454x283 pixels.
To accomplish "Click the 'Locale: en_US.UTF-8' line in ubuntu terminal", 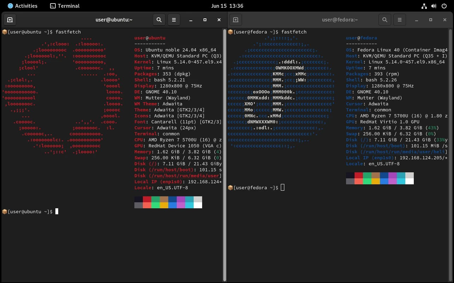I will 161,188.
